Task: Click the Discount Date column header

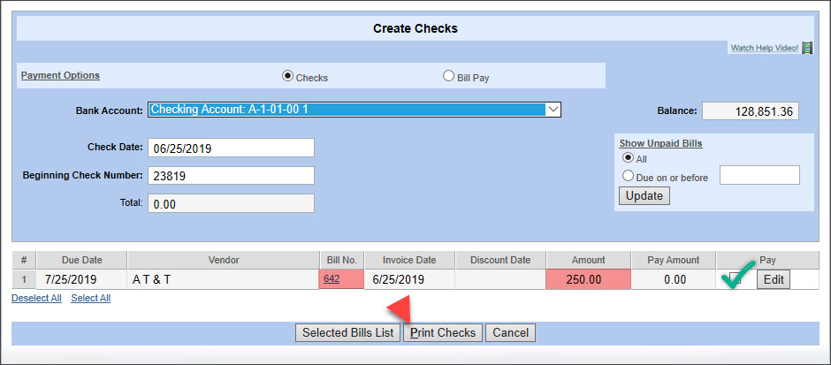Action: (500, 260)
